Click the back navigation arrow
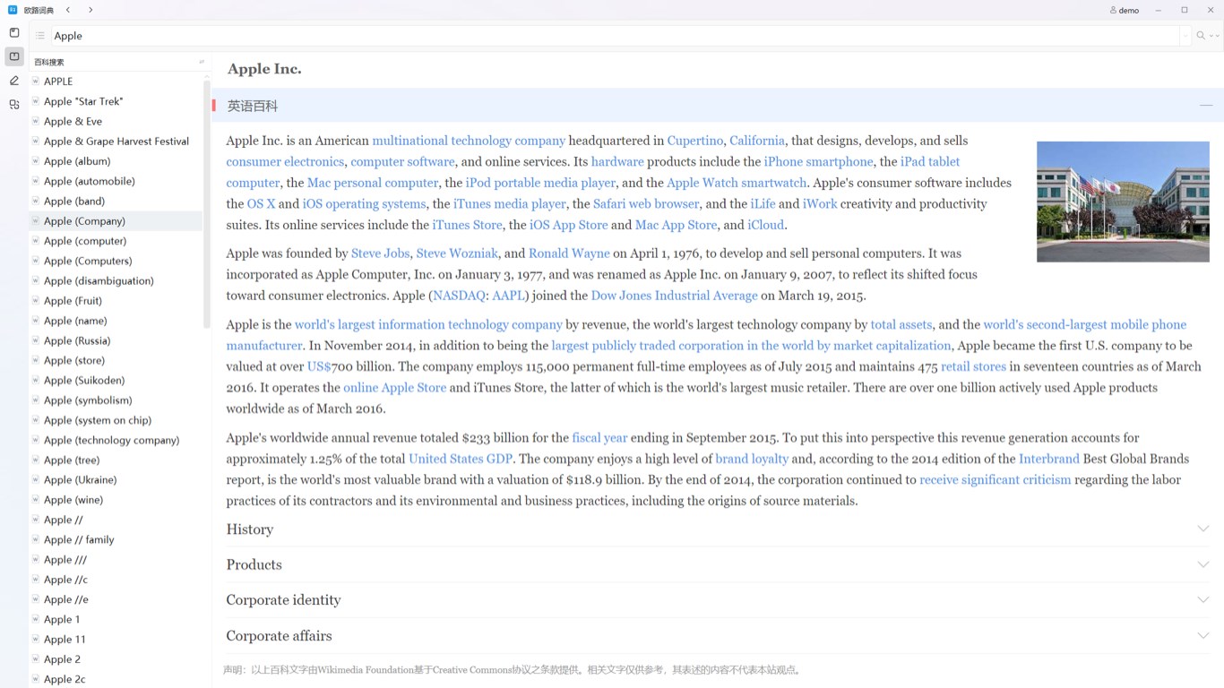This screenshot has width=1224, height=688. coord(68,10)
